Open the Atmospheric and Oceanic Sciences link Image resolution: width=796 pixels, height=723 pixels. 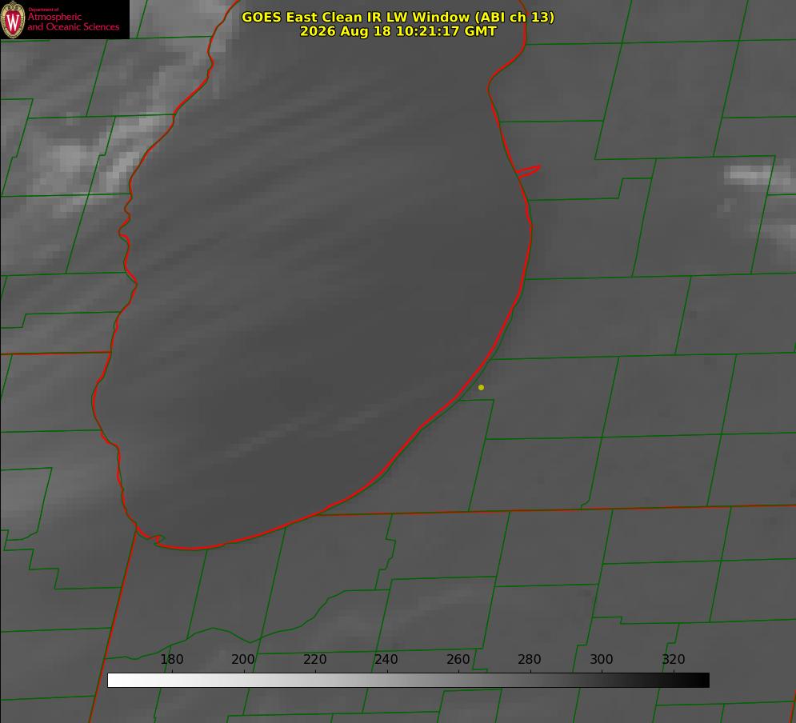pyautogui.click(x=73, y=22)
